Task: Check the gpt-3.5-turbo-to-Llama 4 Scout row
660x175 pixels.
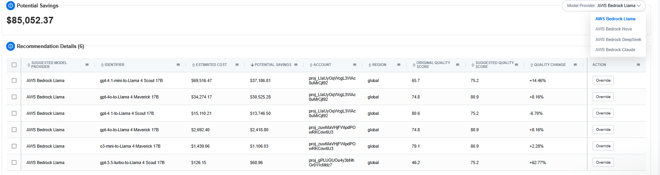Action: point(14,162)
